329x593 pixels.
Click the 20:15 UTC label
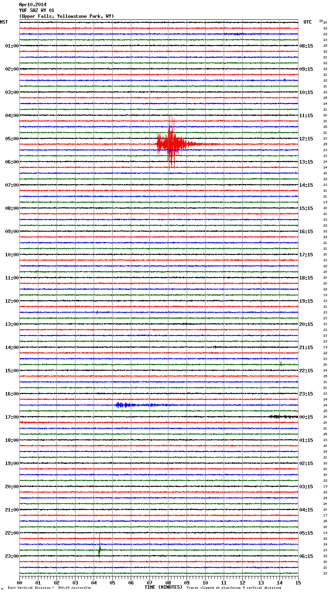point(306,324)
